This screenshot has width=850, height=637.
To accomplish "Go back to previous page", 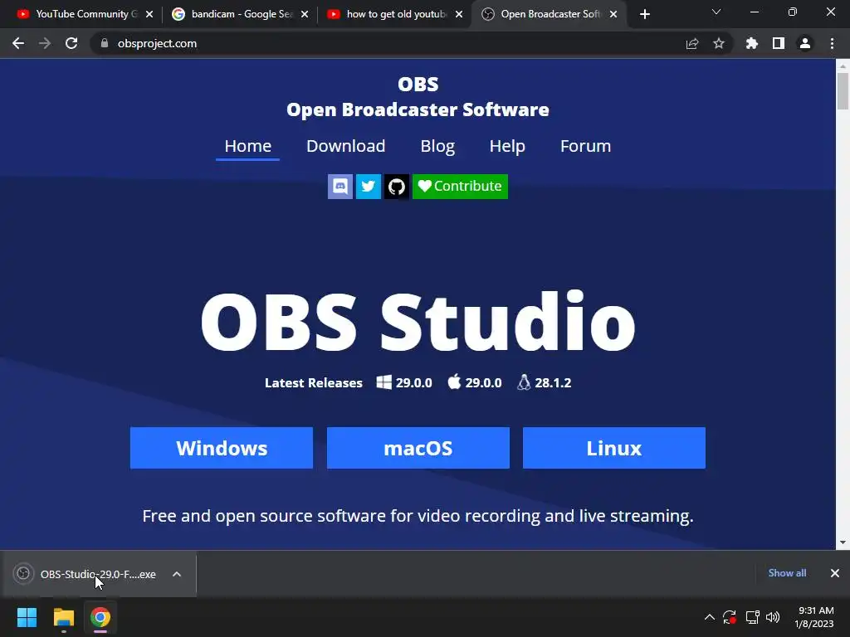I will coord(18,43).
